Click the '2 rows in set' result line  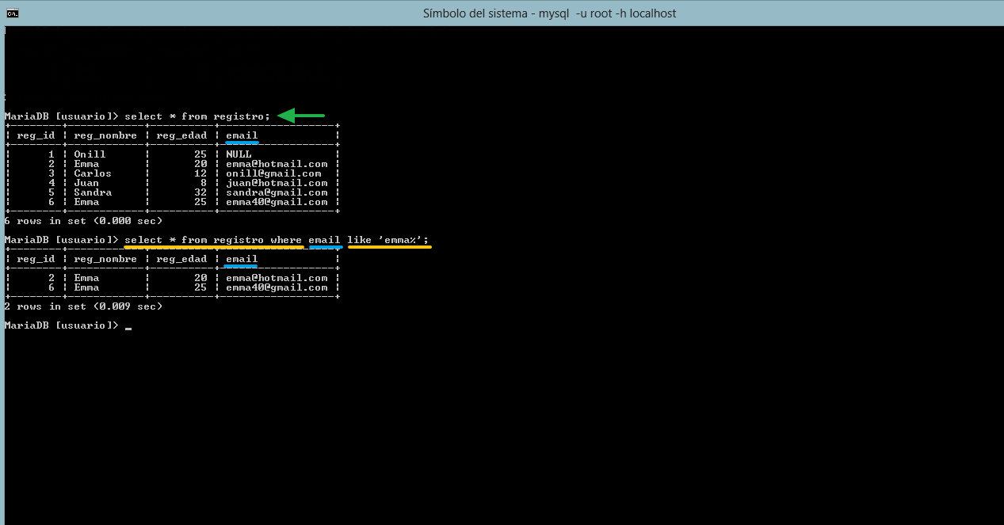[x=83, y=306]
